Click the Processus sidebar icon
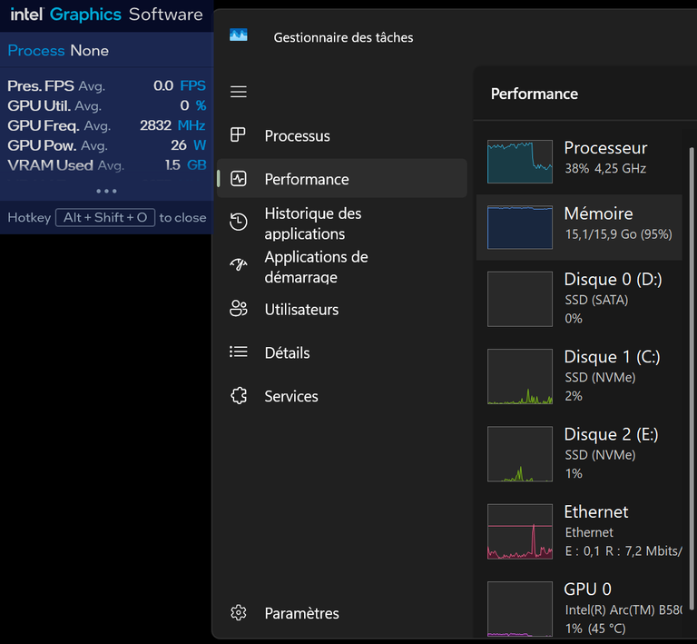Image resolution: width=697 pixels, height=644 pixels. point(238,134)
